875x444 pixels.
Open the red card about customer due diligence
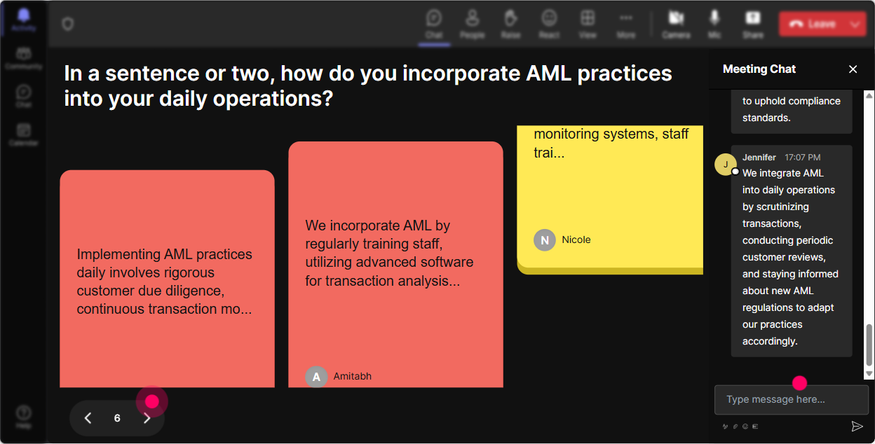(167, 279)
